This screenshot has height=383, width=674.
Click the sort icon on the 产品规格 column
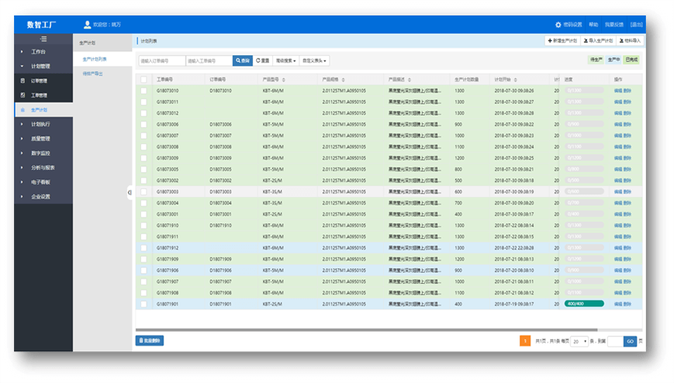(343, 80)
